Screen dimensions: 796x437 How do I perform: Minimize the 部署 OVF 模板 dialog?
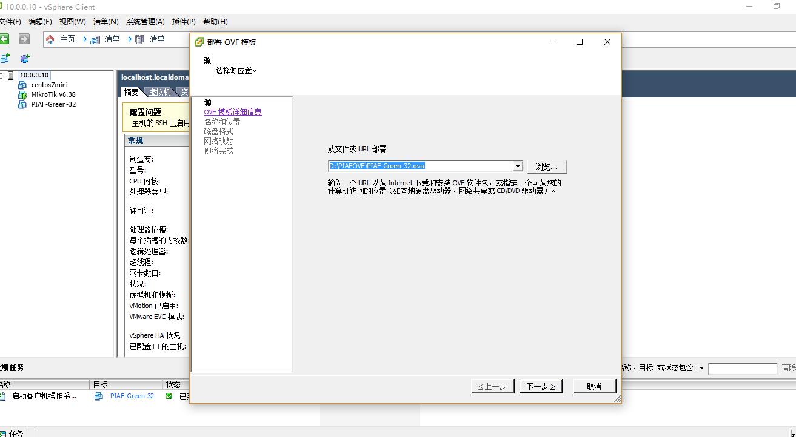(552, 42)
